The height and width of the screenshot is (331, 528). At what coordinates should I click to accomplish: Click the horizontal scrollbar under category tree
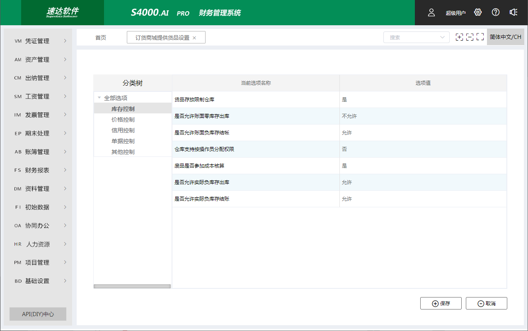click(132, 286)
